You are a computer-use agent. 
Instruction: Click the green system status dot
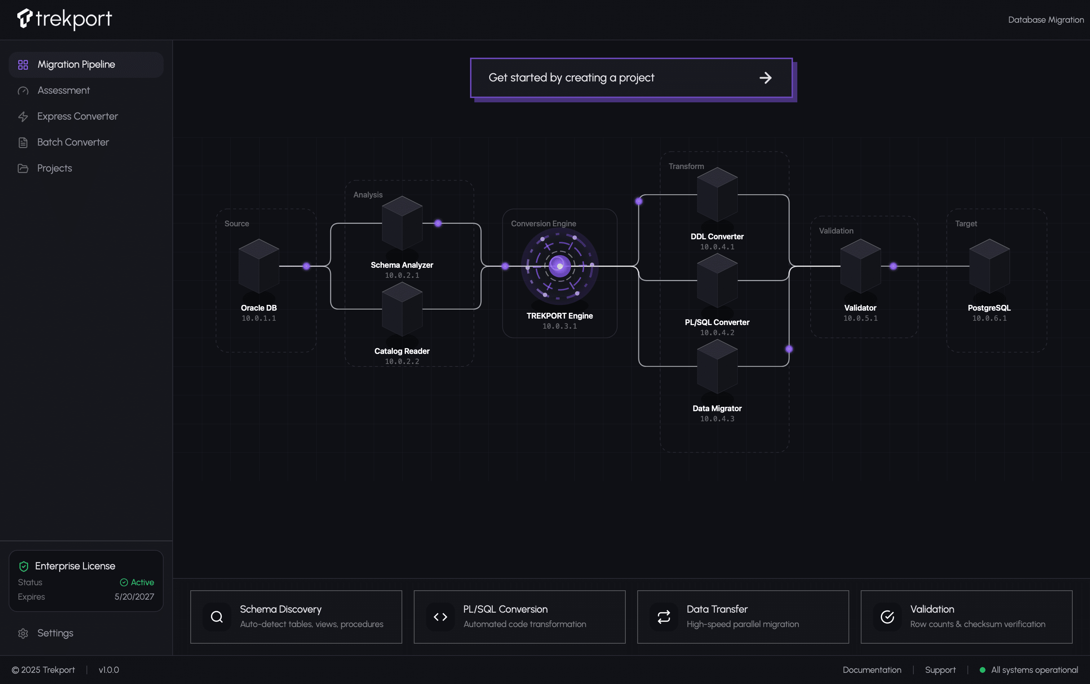[982, 670]
